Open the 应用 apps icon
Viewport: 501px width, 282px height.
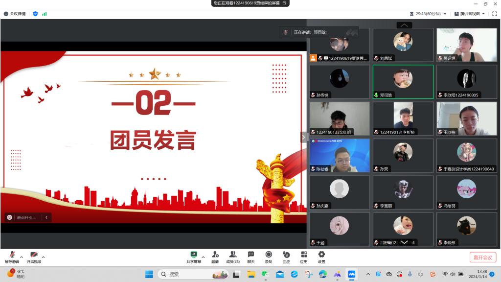(x=304, y=257)
